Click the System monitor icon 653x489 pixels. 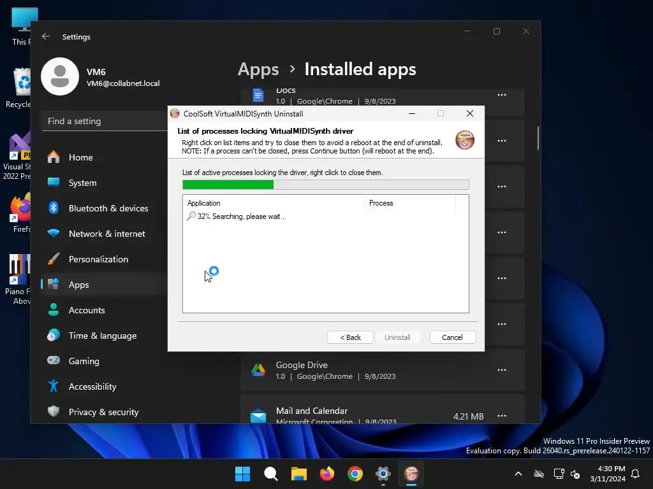[54, 182]
